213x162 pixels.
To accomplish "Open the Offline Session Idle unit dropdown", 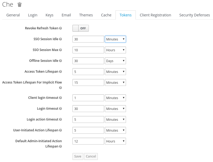I will click(115, 61).
